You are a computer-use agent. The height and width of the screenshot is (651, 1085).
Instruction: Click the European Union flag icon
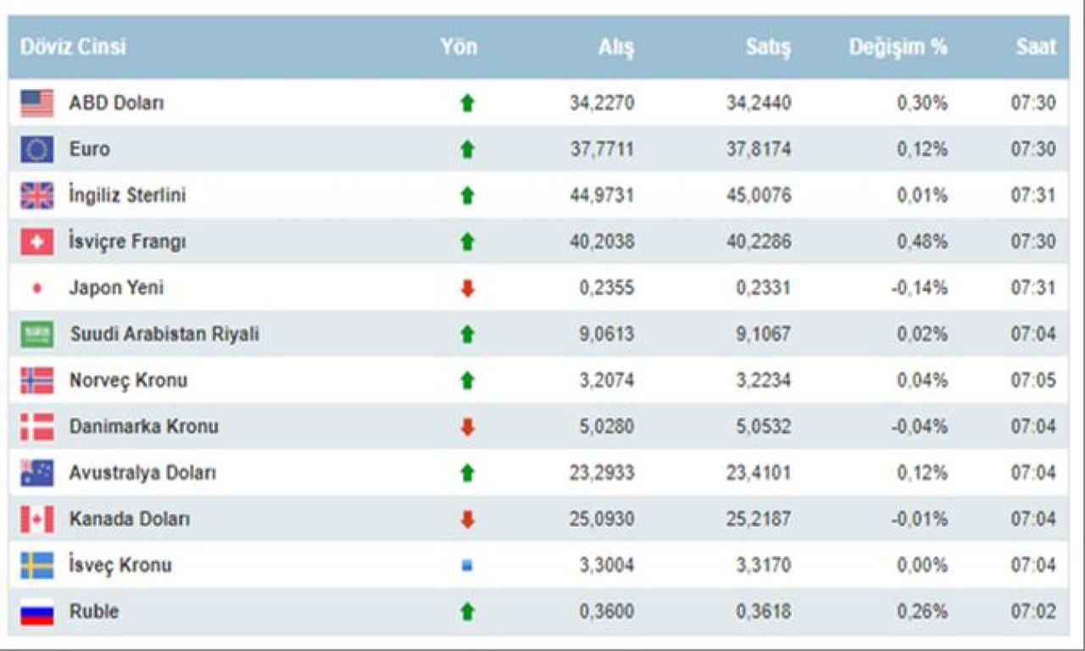click(36, 150)
